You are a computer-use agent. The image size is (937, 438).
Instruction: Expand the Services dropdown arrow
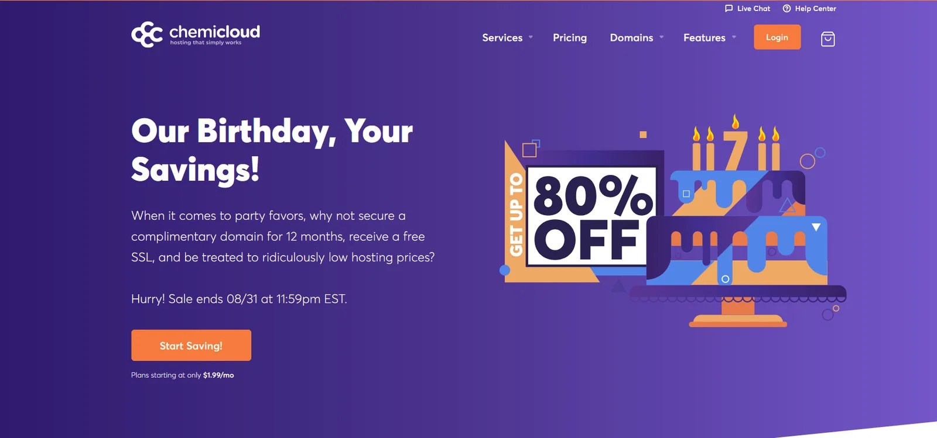(531, 37)
